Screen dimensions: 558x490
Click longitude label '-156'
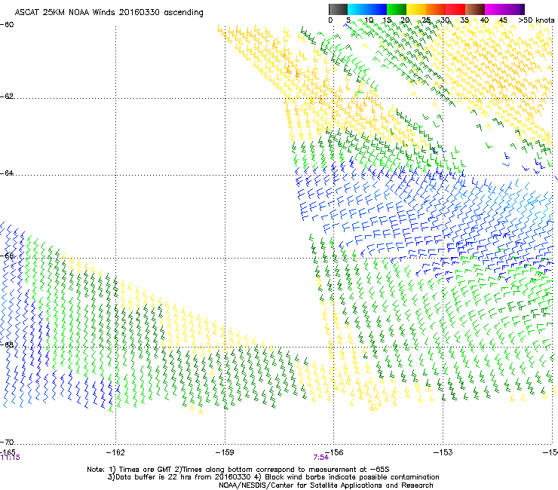[334, 452]
